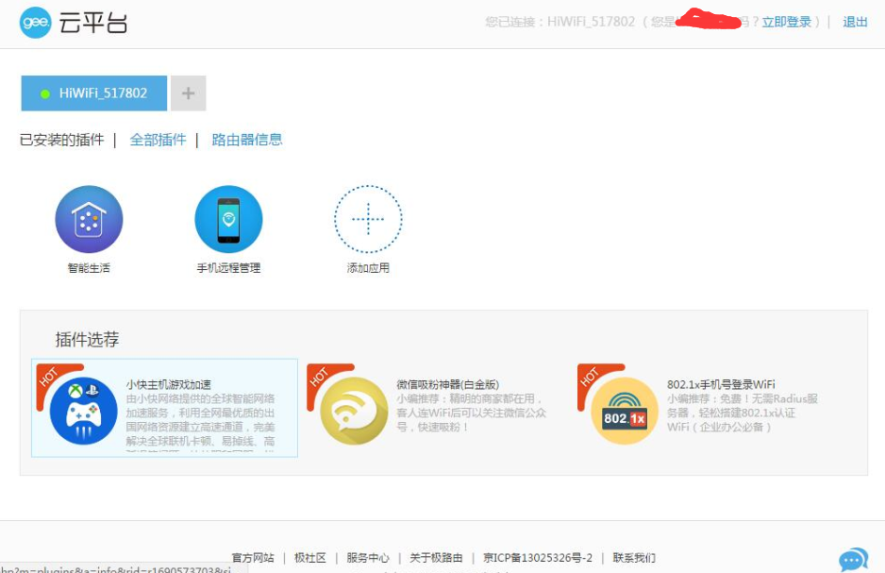
Task: Select the 小快主机游戏加速 game controller icon
Action: point(83,411)
